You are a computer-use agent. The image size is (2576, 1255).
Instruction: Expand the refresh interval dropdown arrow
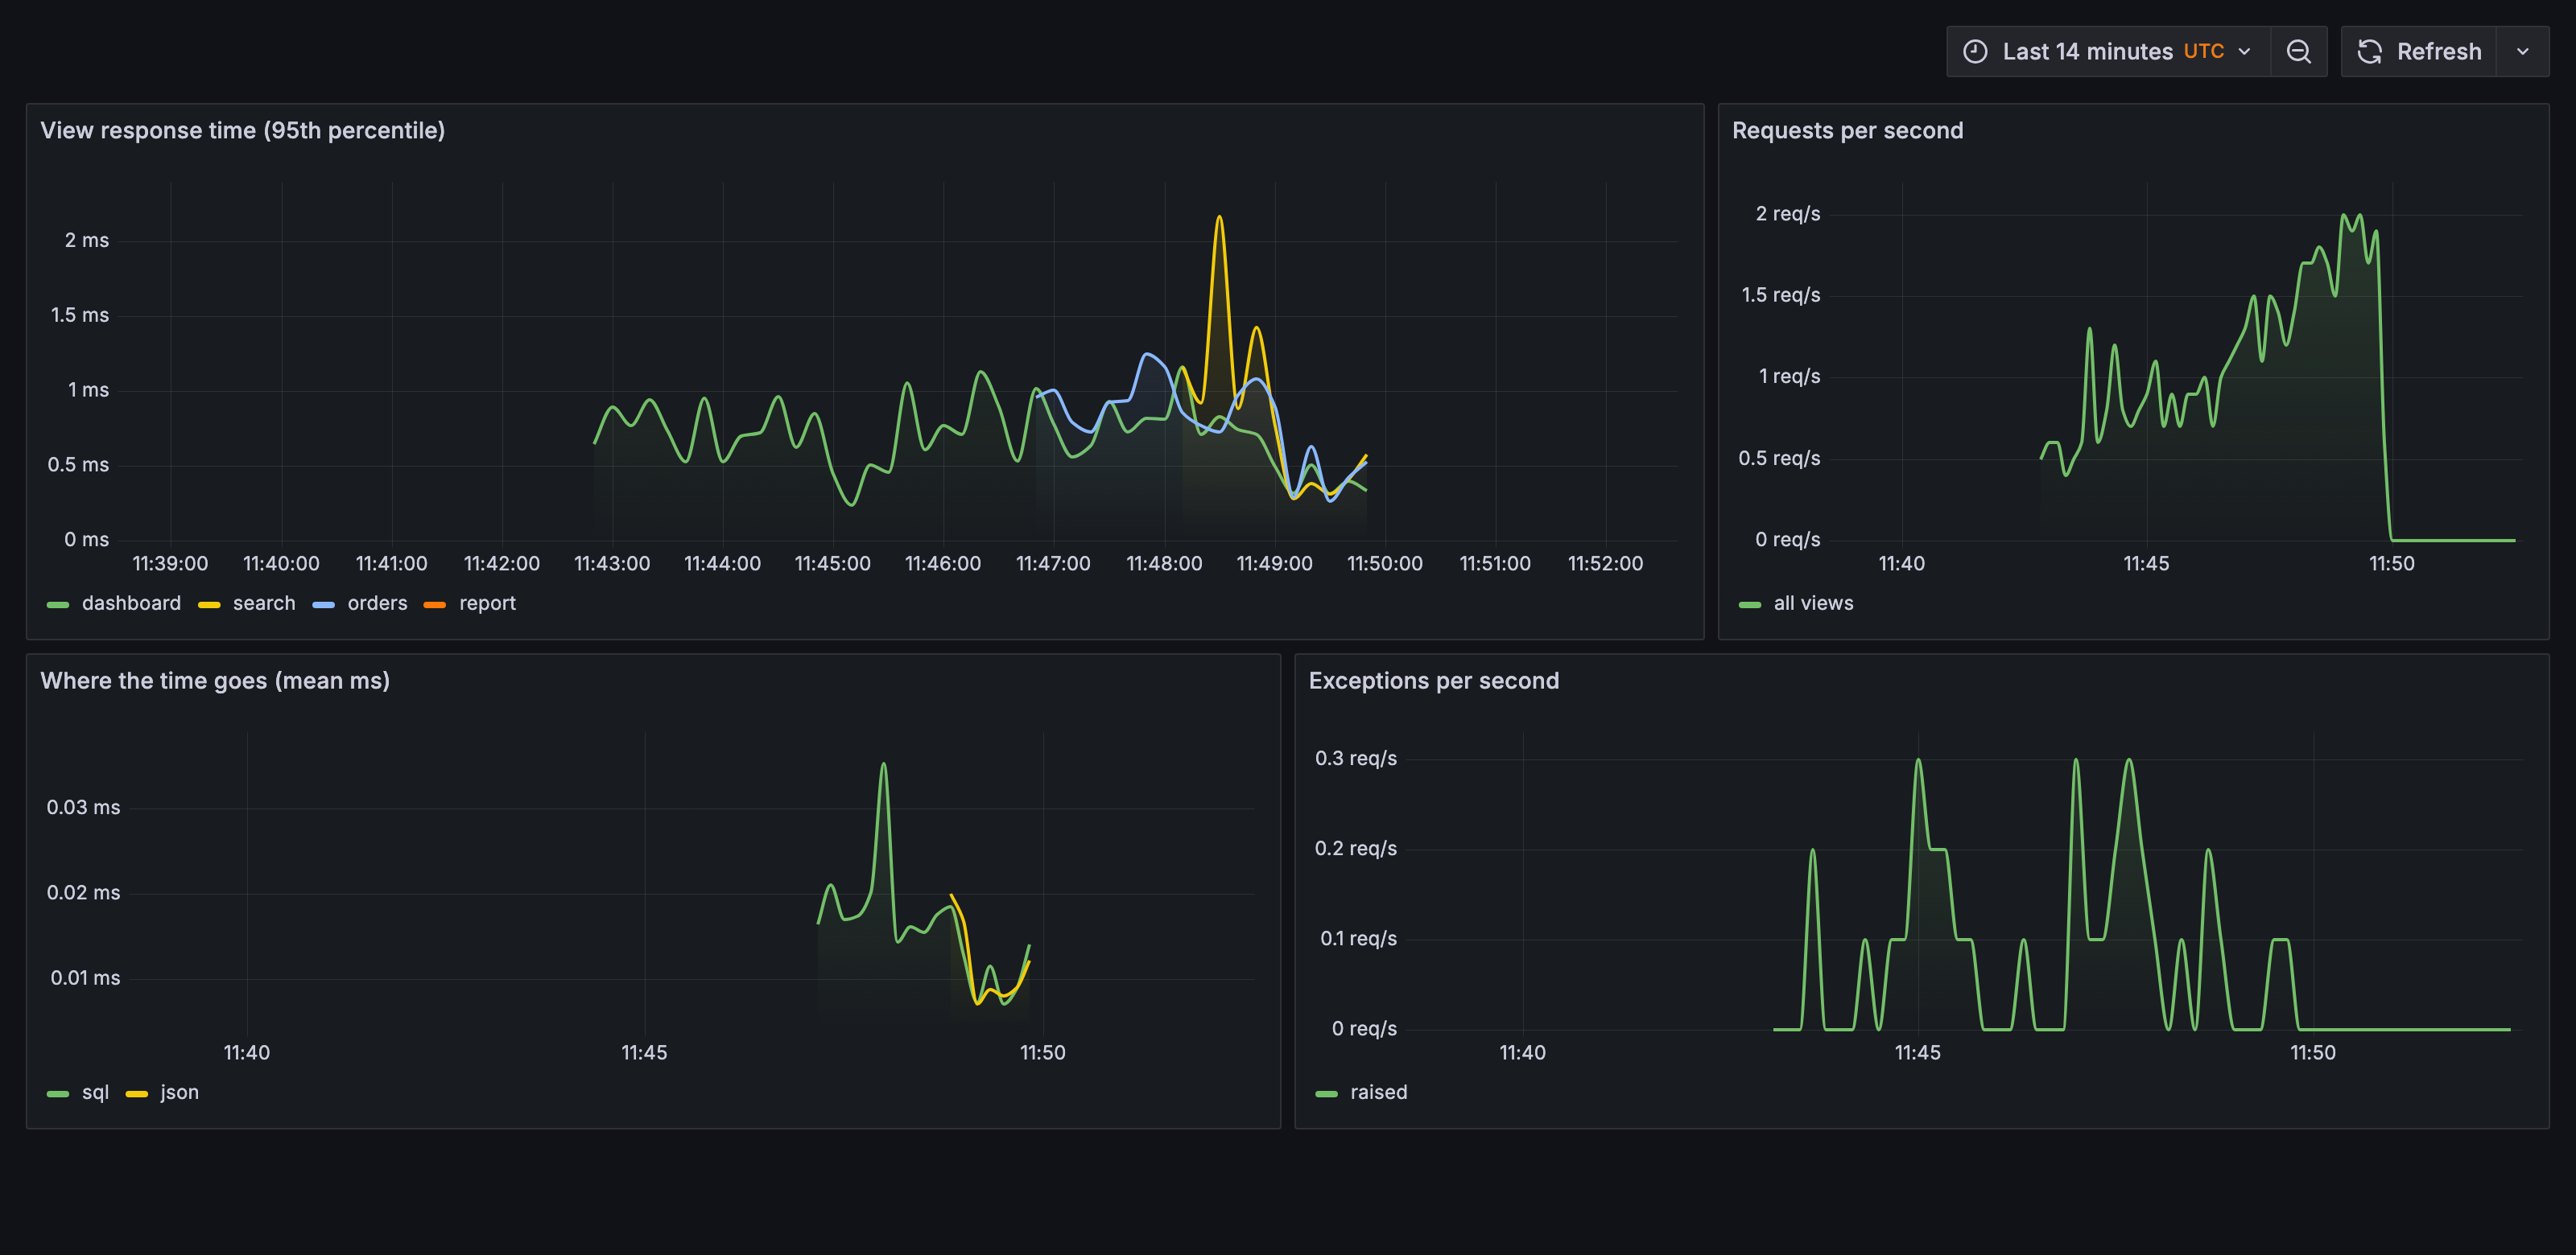click(2523, 51)
